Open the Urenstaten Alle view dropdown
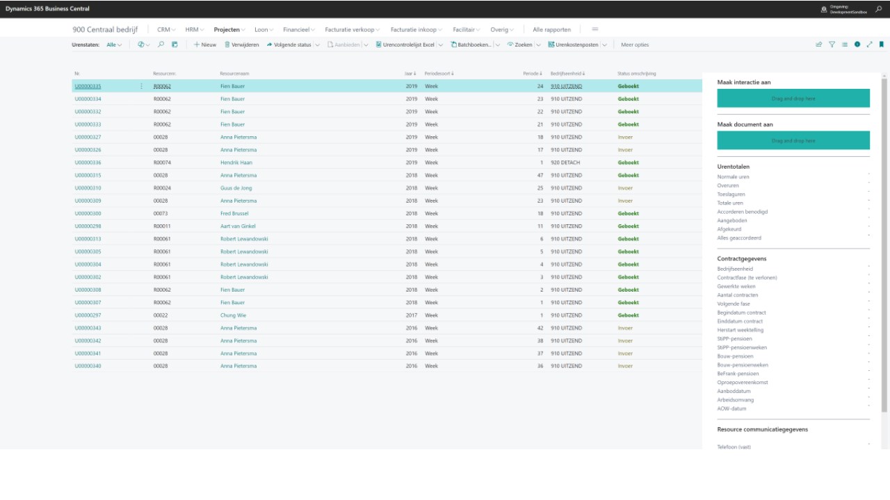Viewport: 890px width, 500px height. [x=114, y=44]
